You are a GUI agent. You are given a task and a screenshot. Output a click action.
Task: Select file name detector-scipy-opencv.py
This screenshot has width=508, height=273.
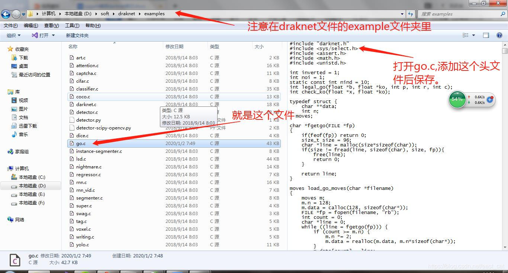coord(103,128)
